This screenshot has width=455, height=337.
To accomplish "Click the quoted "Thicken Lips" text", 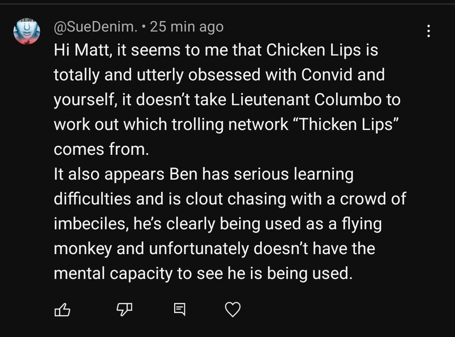I will pos(349,124).
